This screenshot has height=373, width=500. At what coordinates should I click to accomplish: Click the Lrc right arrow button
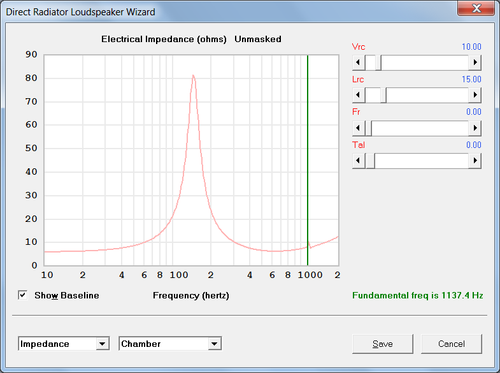pos(475,95)
